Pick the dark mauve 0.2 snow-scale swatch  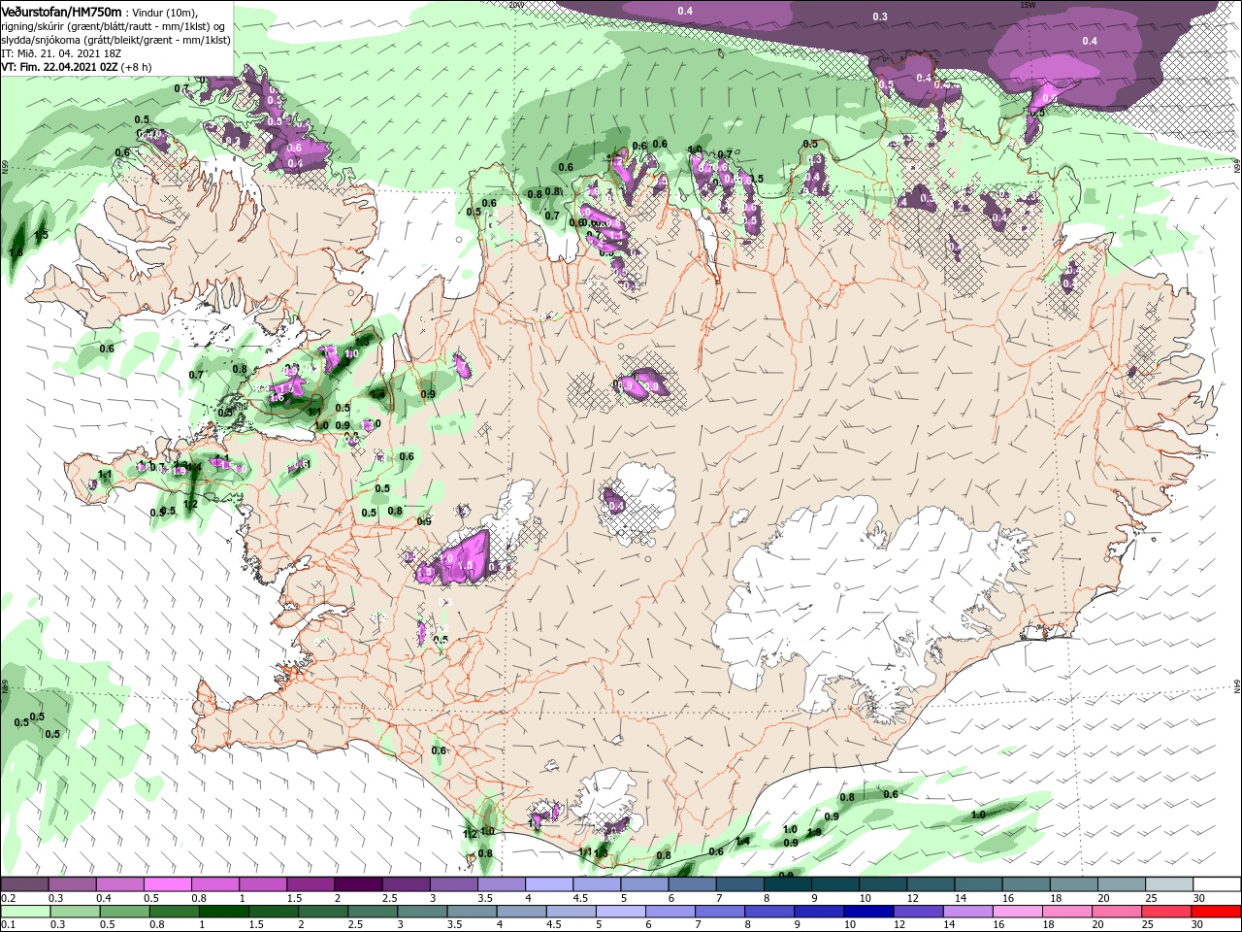24,884
